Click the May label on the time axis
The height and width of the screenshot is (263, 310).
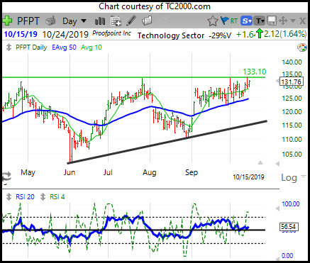(x=28, y=172)
